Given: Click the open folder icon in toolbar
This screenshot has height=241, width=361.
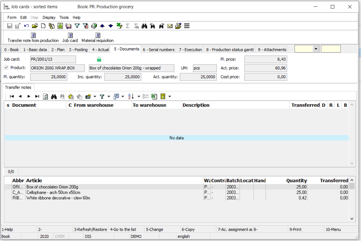Looking at the screenshot, I should click(x=35, y=26).
